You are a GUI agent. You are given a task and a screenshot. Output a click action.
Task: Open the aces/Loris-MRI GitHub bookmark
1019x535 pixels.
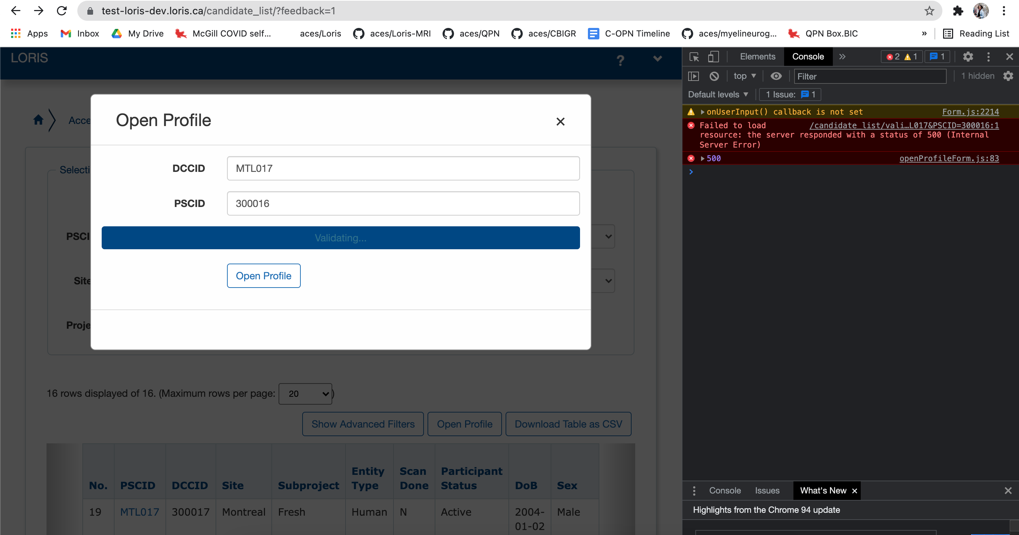400,34
